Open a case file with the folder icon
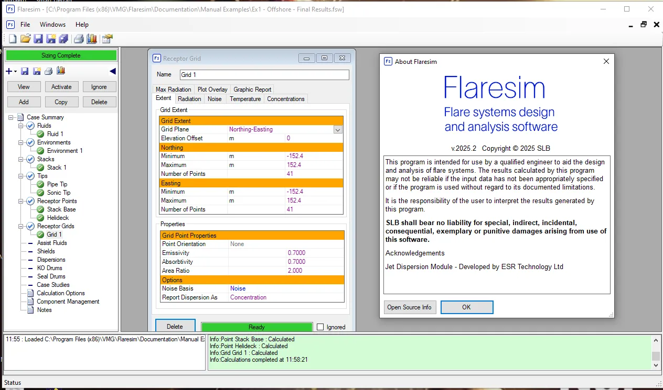The width and height of the screenshot is (663, 390). (x=25, y=39)
